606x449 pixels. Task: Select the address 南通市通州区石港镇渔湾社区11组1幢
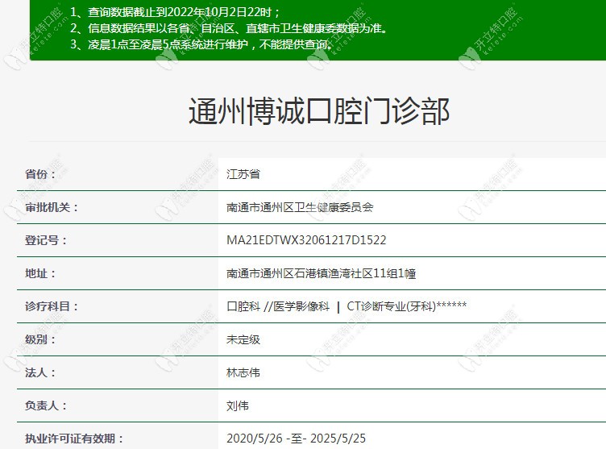coord(322,273)
